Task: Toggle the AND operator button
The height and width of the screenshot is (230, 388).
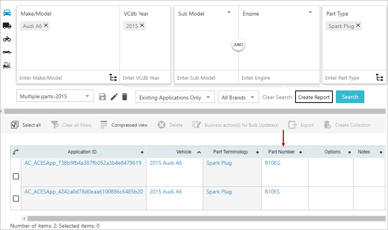Action: point(238,45)
